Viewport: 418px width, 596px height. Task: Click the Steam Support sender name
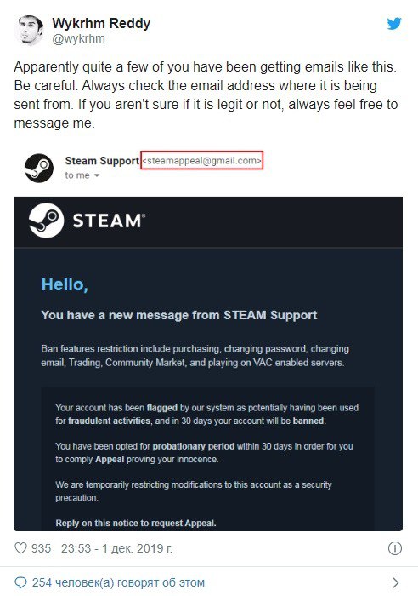coord(102,161)
